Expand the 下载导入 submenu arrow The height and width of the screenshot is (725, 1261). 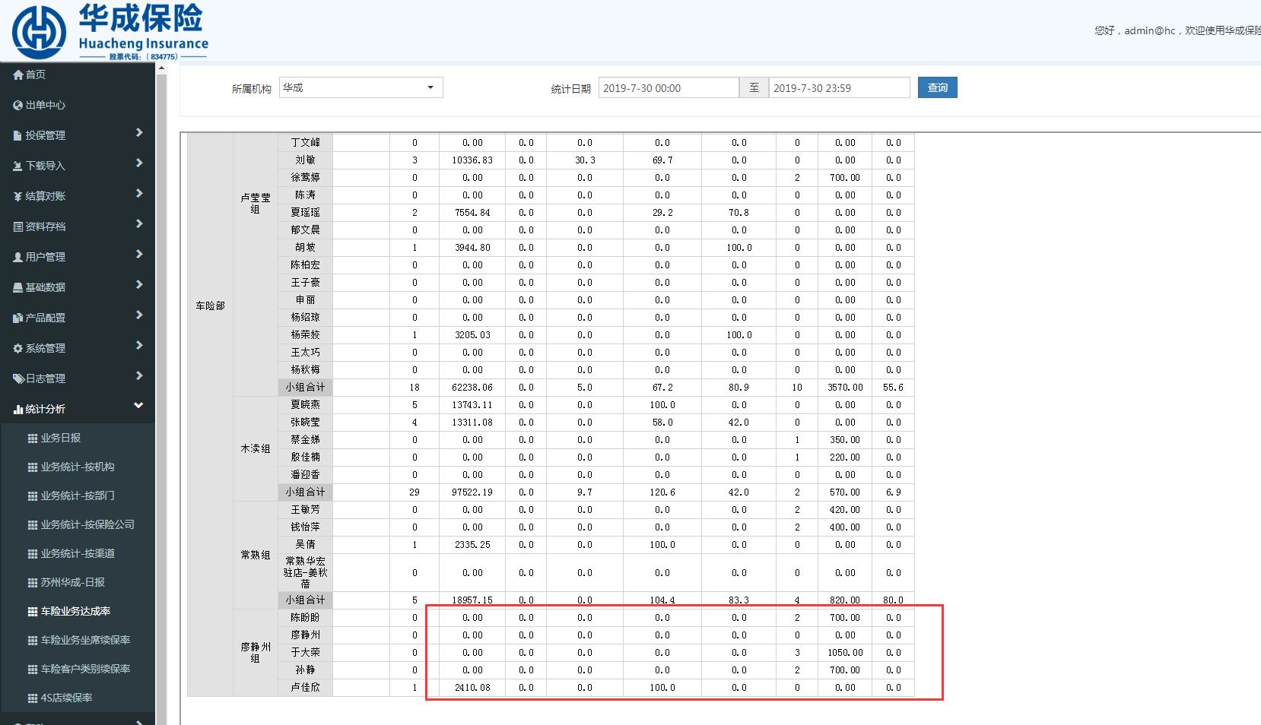pyautogui.click(x=139, y=163)
